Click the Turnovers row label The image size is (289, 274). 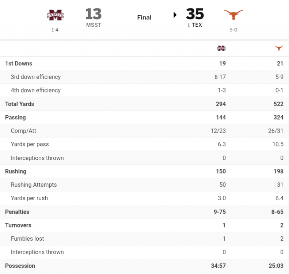click(18, 225)
